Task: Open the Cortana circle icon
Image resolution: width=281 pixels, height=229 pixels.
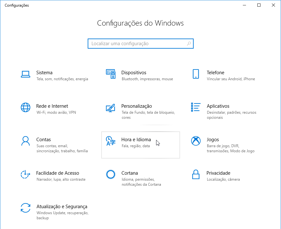Action: coord(111,174)
